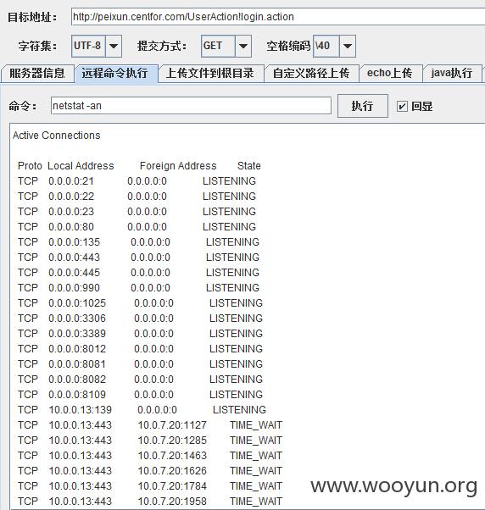
Task: Open the 上传文件到根目录 tab
Action: [x=210, y=73]
